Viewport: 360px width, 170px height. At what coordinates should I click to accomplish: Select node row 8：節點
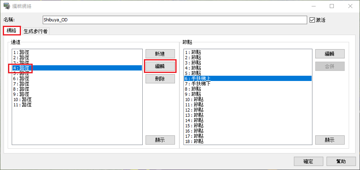point(248,89)
